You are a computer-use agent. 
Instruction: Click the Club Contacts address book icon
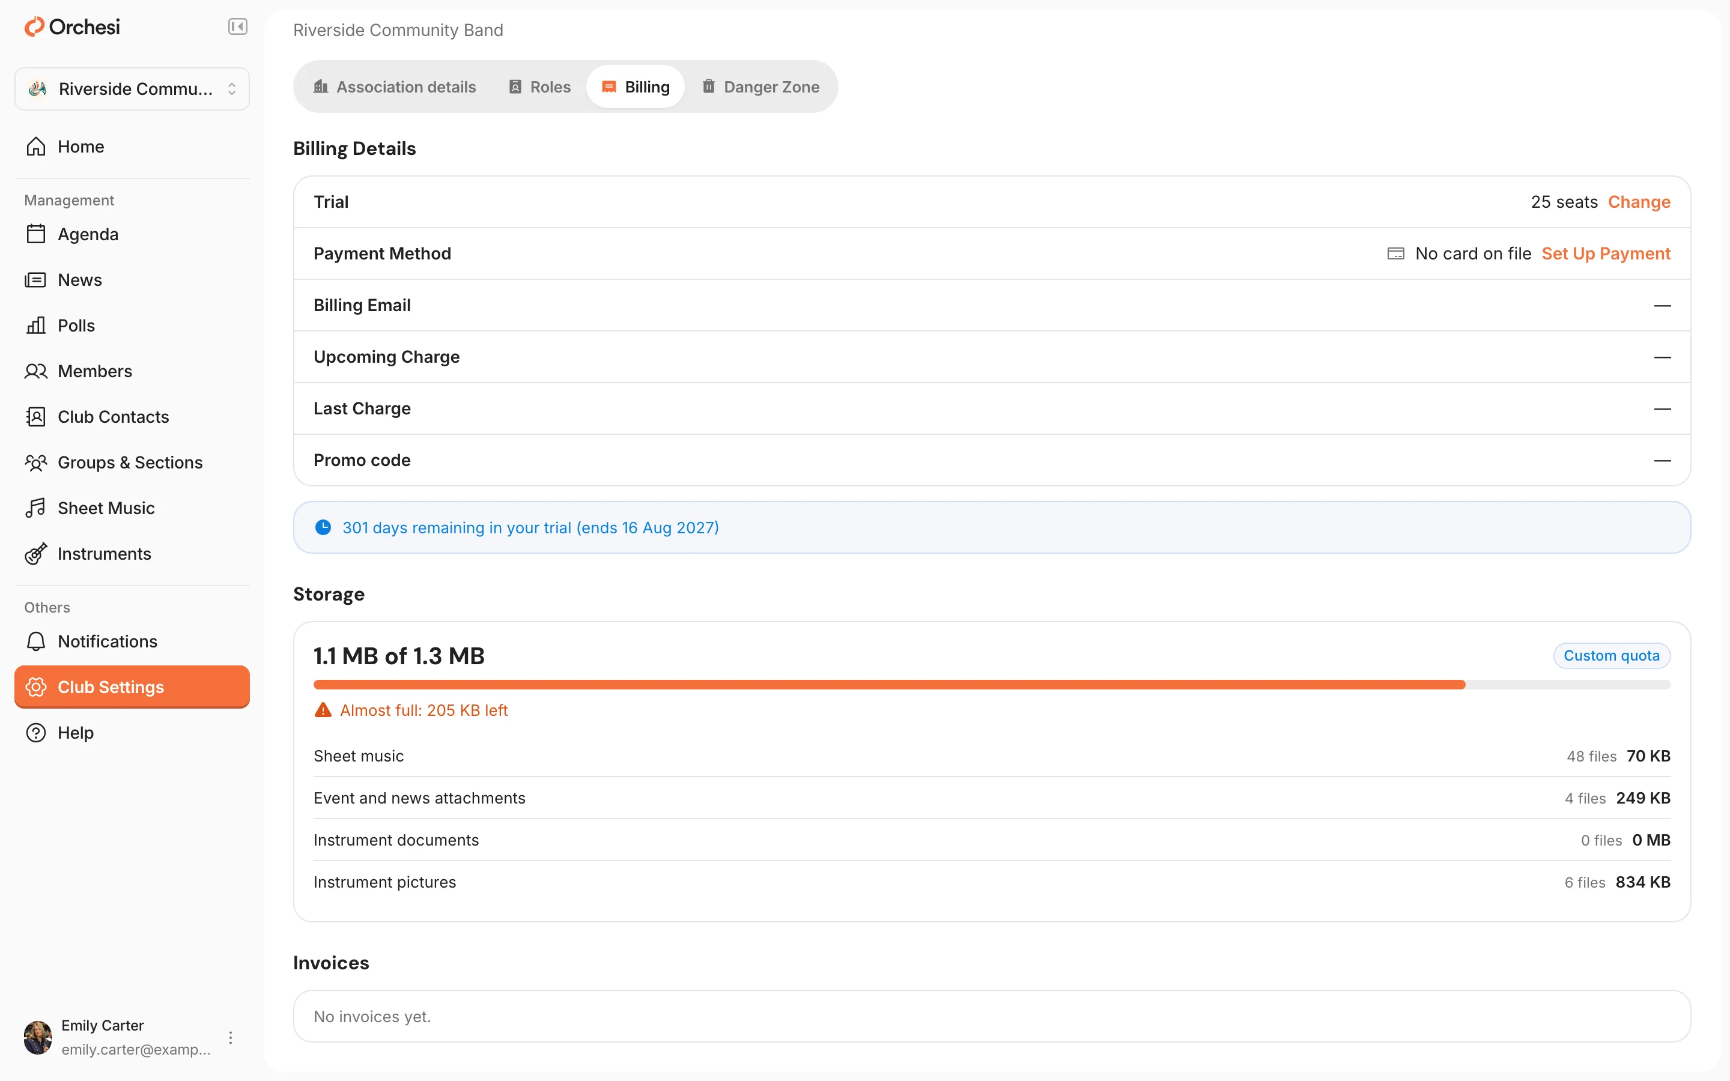[x=36, y=417]
